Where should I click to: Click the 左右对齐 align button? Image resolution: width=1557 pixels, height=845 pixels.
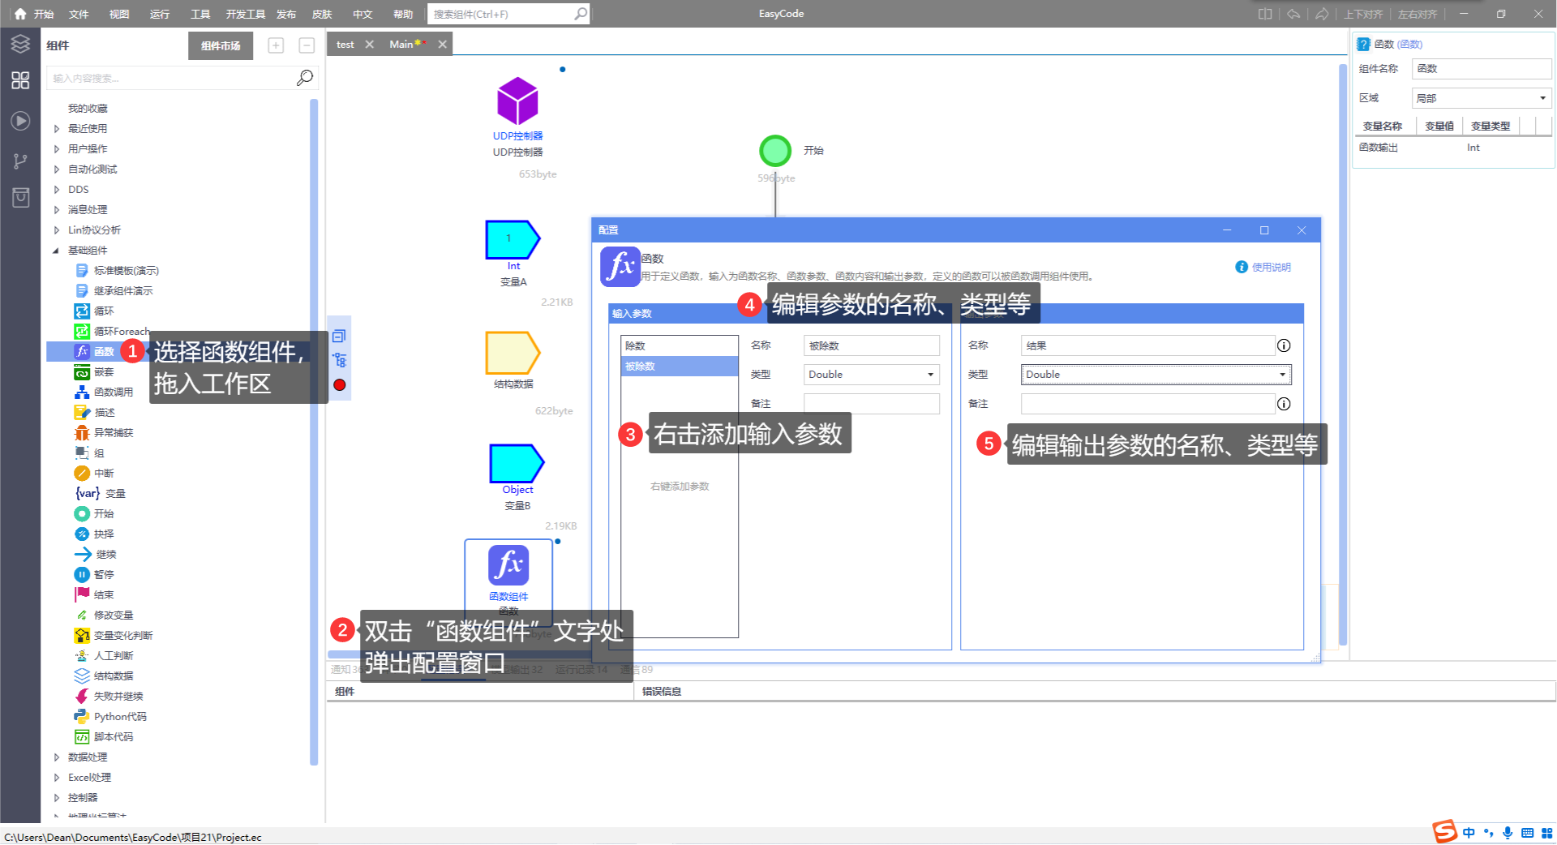point(1418,14)
